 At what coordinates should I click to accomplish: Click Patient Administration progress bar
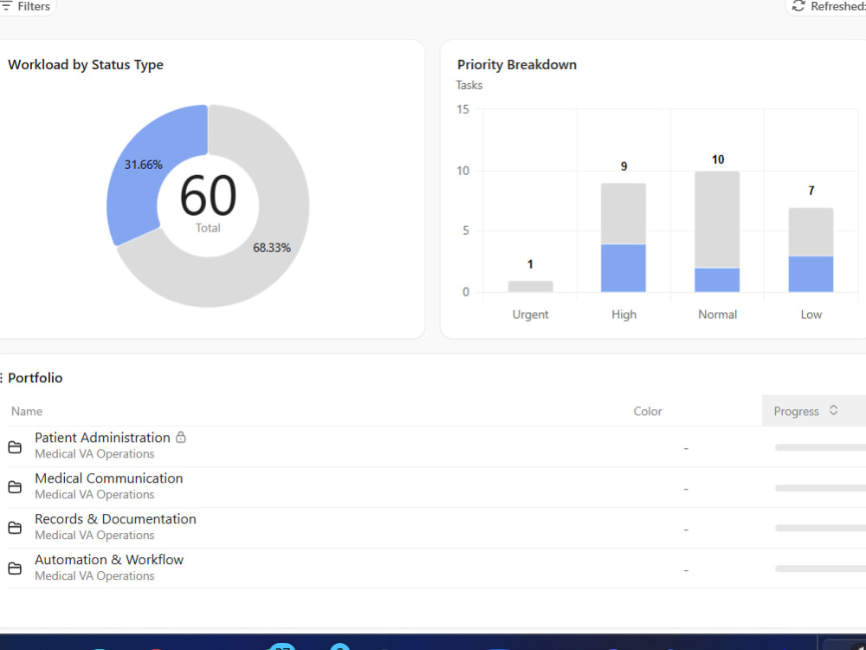coord(820,447)
